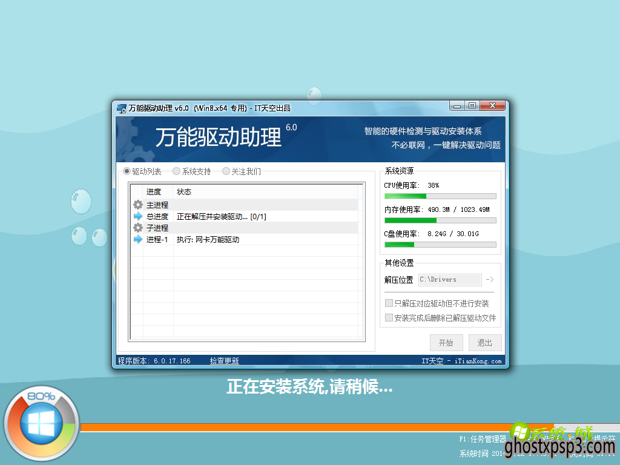Click the C盘使用率 progress bar
620x465 pixels.
pyautogui.click(x=440, y=245)
